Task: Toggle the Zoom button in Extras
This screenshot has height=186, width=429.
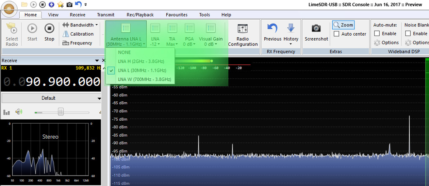Action: click(x=344, y=25)
